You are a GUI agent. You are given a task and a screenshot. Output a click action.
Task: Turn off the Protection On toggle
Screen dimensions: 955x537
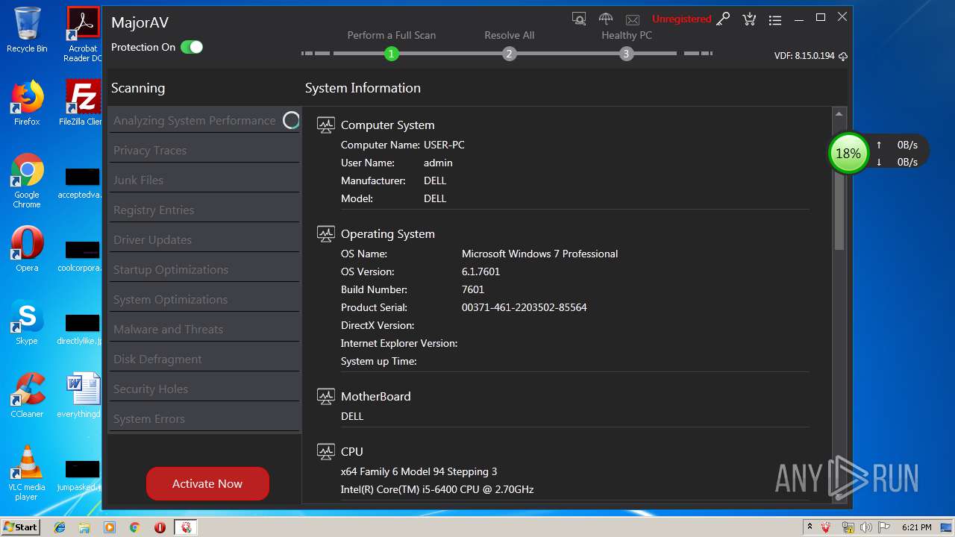192,47
